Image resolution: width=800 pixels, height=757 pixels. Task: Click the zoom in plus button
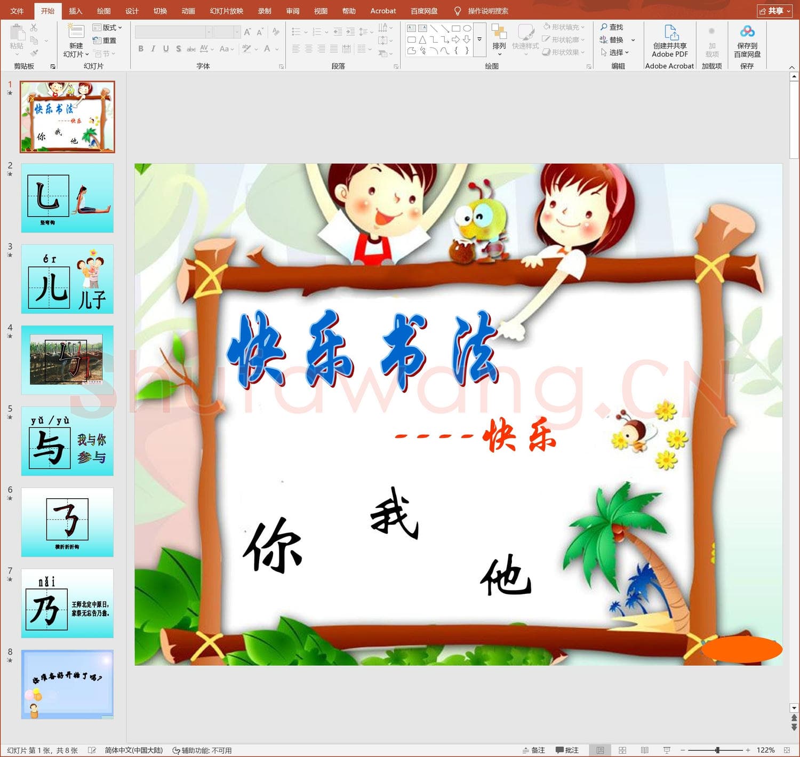click(x=748, y=750)
